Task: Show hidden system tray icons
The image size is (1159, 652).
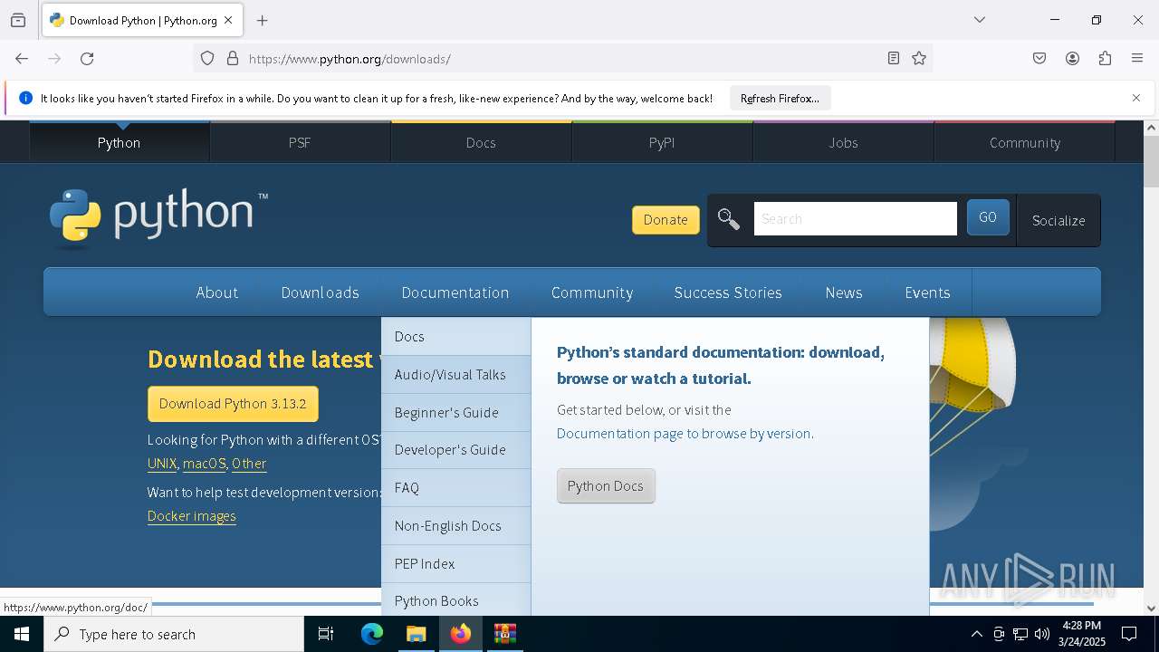Action: coord(976,634)
